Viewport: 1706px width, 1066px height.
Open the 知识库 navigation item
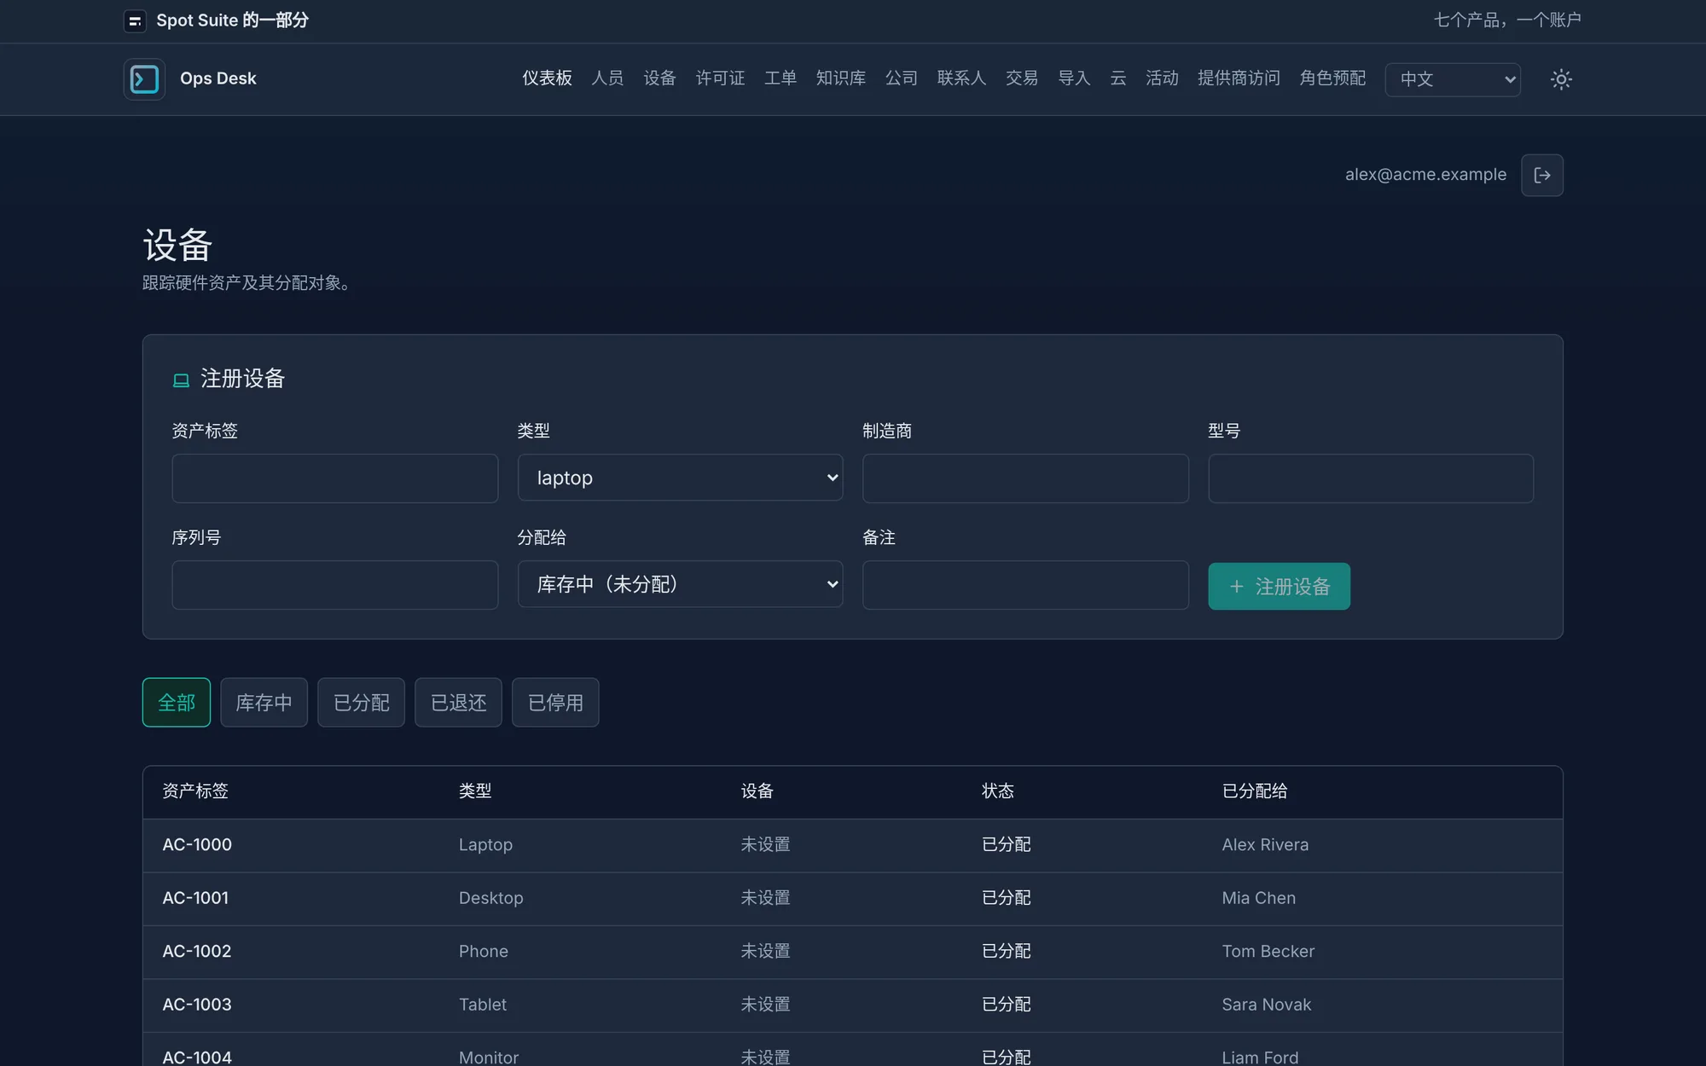pyautogui.click(x=841, y=78)
